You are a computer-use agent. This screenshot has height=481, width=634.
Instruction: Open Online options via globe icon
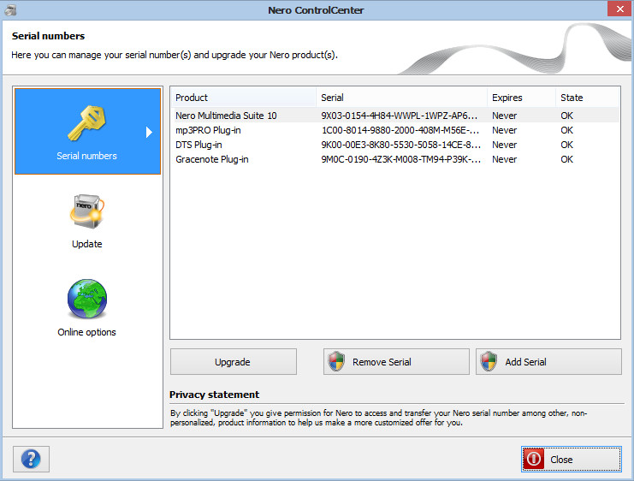pos(87,299)
